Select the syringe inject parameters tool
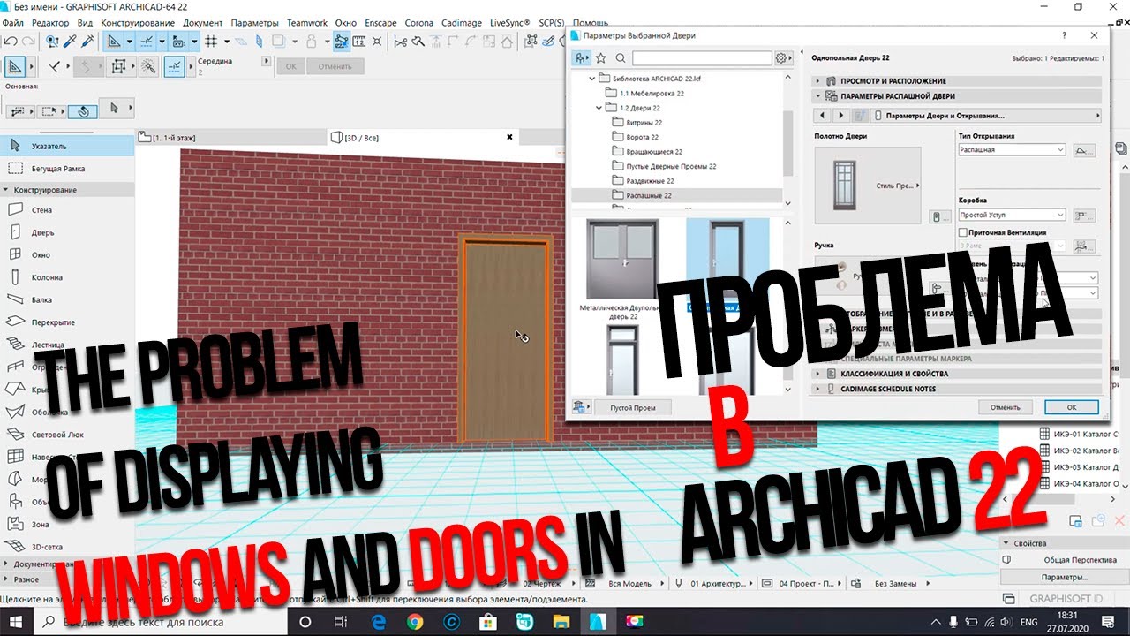The image size is (1130, 636). click(87, 41)
